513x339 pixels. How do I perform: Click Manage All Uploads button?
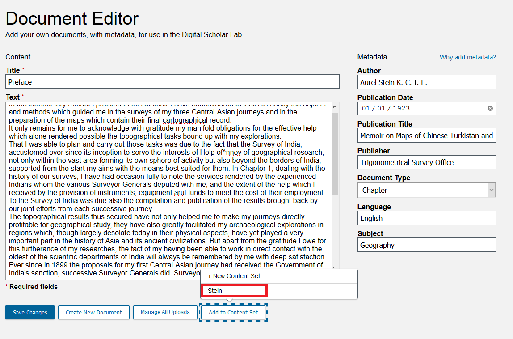(x=165, y=312)
